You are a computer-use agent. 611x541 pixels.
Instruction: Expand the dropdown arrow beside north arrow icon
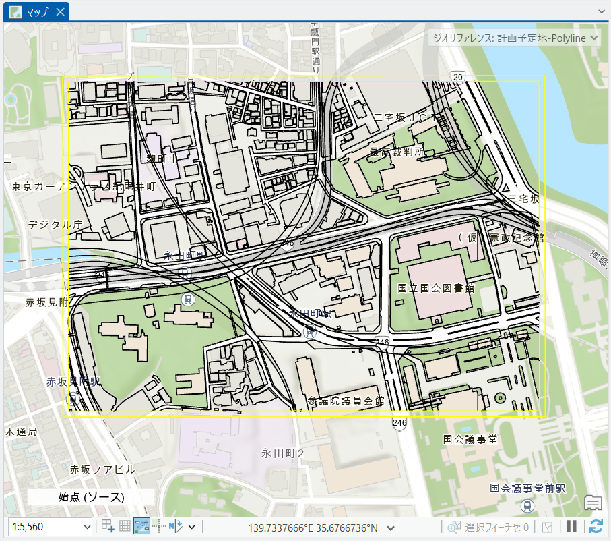pyautogui.click(x=192, y=527)
